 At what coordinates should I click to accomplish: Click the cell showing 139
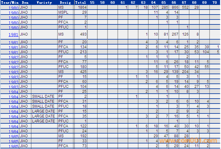click(x=175, y=72)
